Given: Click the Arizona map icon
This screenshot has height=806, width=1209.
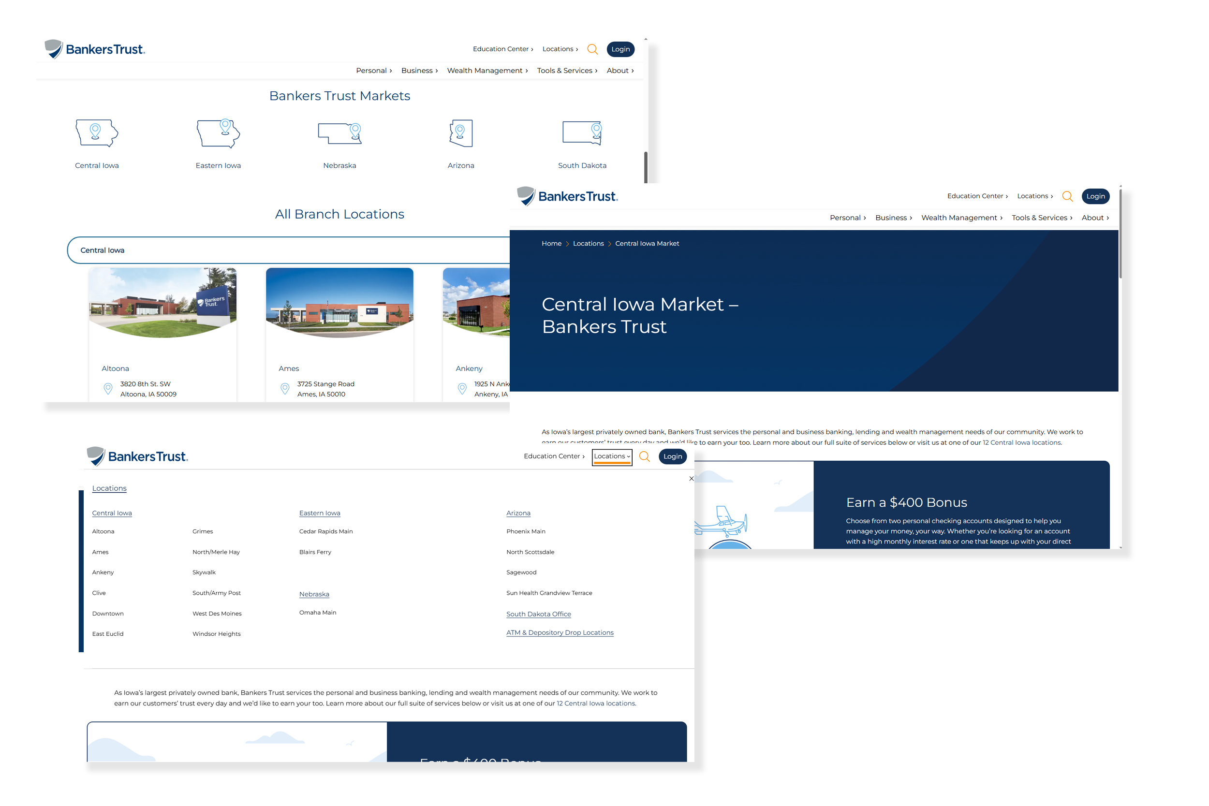Looking at the screenshot, I should coord(461,133).
